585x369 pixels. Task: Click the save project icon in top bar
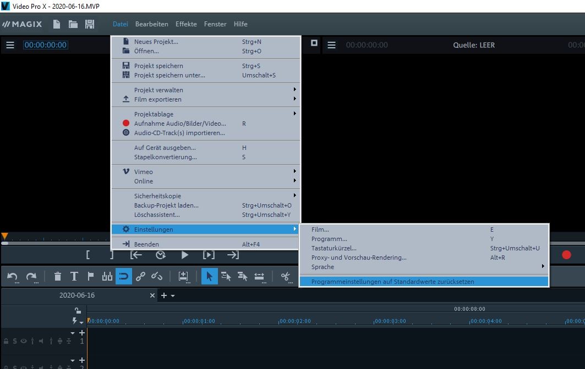tap(90, 24)
